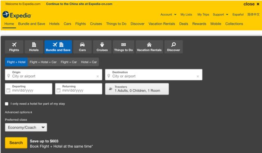Viewport: 262px width, 153px height.
Task: Open Hotels in the top navigation
Action: coord(54,24)
